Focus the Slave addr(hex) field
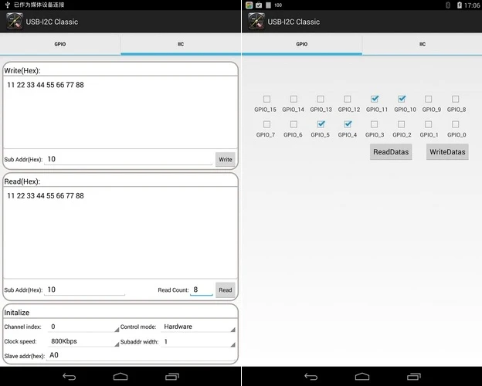 141,356
